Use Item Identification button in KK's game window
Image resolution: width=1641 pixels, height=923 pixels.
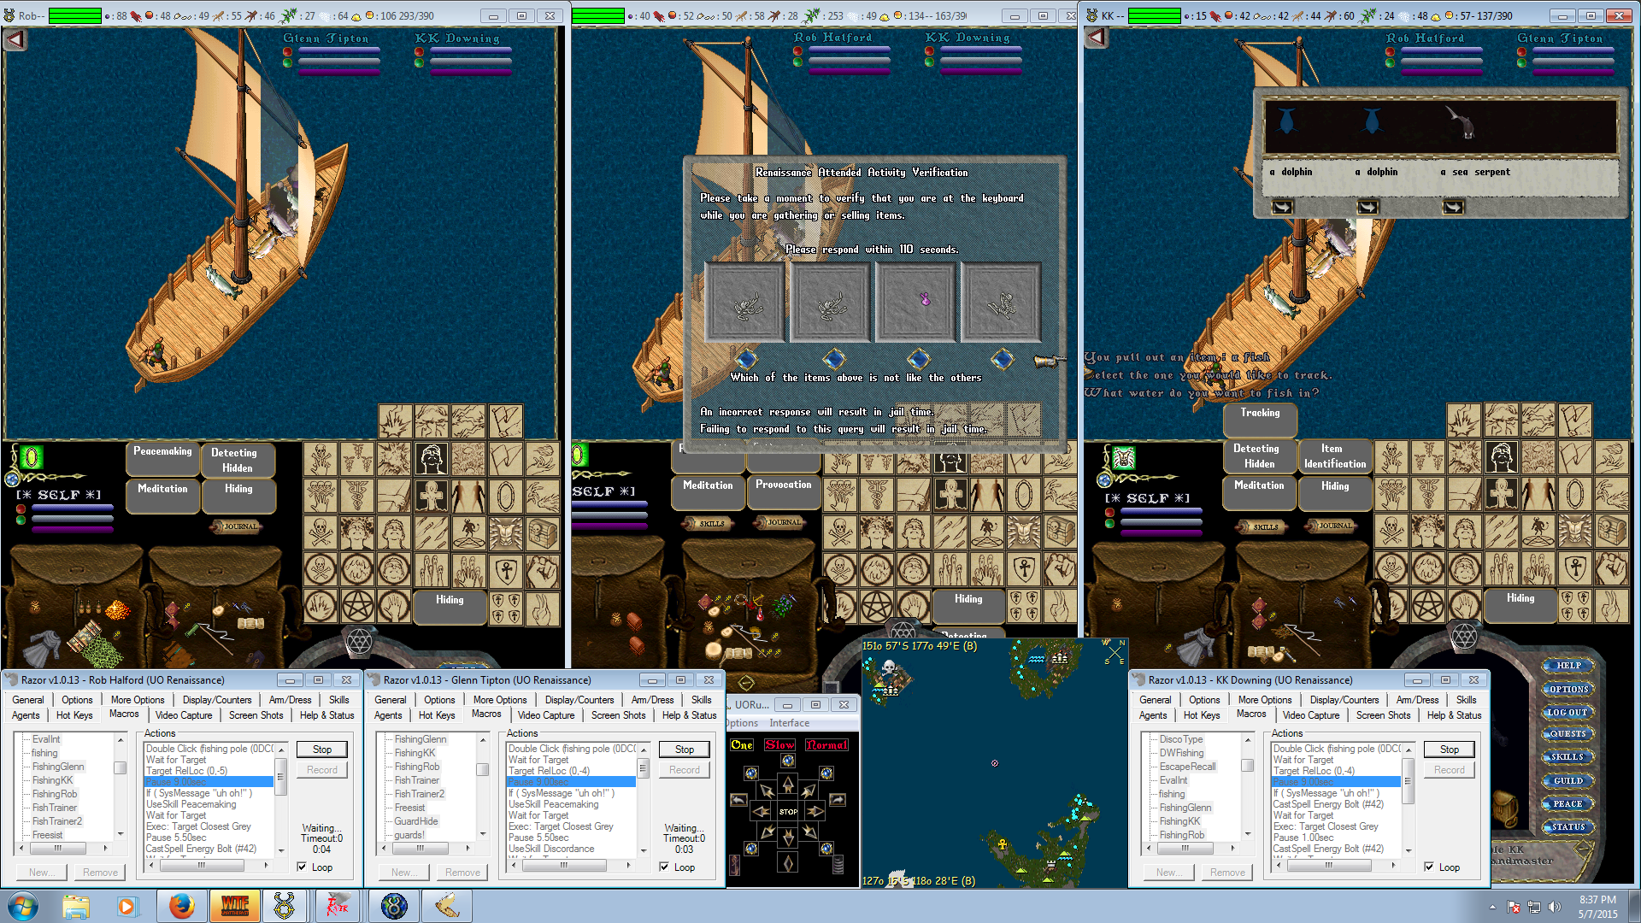point(1334,456)
